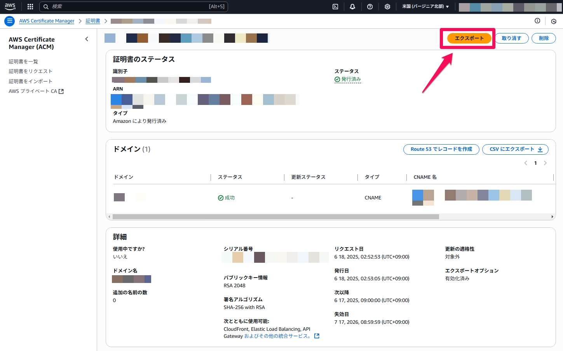Click the CNAME 名 column header
This screenshot has width=563, height=351.
pyautogui.click(x=425, y=177)
